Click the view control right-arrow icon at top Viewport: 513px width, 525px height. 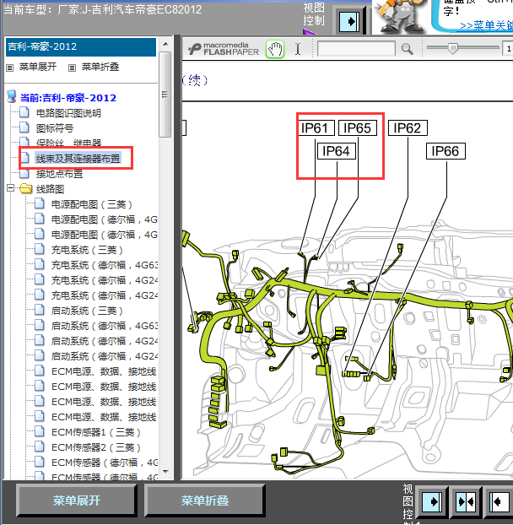349,22
